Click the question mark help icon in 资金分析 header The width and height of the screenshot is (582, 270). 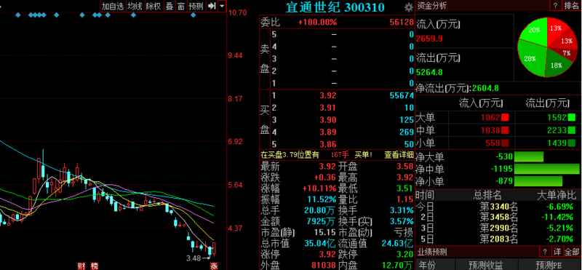(555, 5)
